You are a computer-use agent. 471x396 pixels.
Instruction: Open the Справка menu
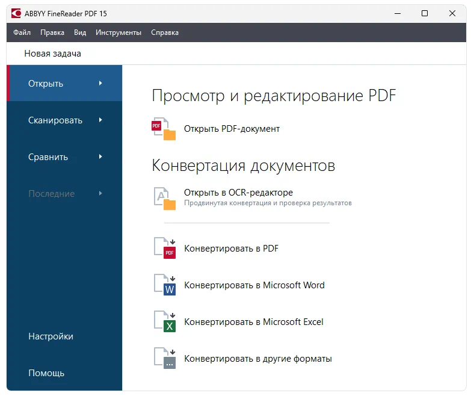pyautogui.click(x=165, y=32)
